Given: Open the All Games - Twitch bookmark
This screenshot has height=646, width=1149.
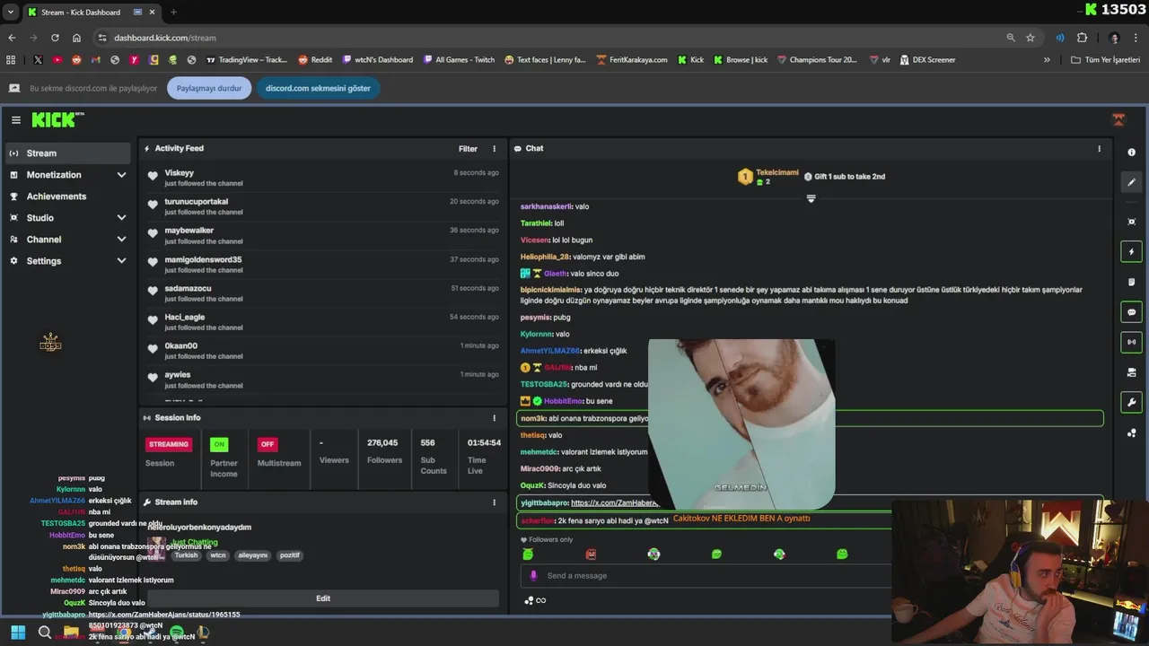Looking at the screenshot, I should coord(459,60).
